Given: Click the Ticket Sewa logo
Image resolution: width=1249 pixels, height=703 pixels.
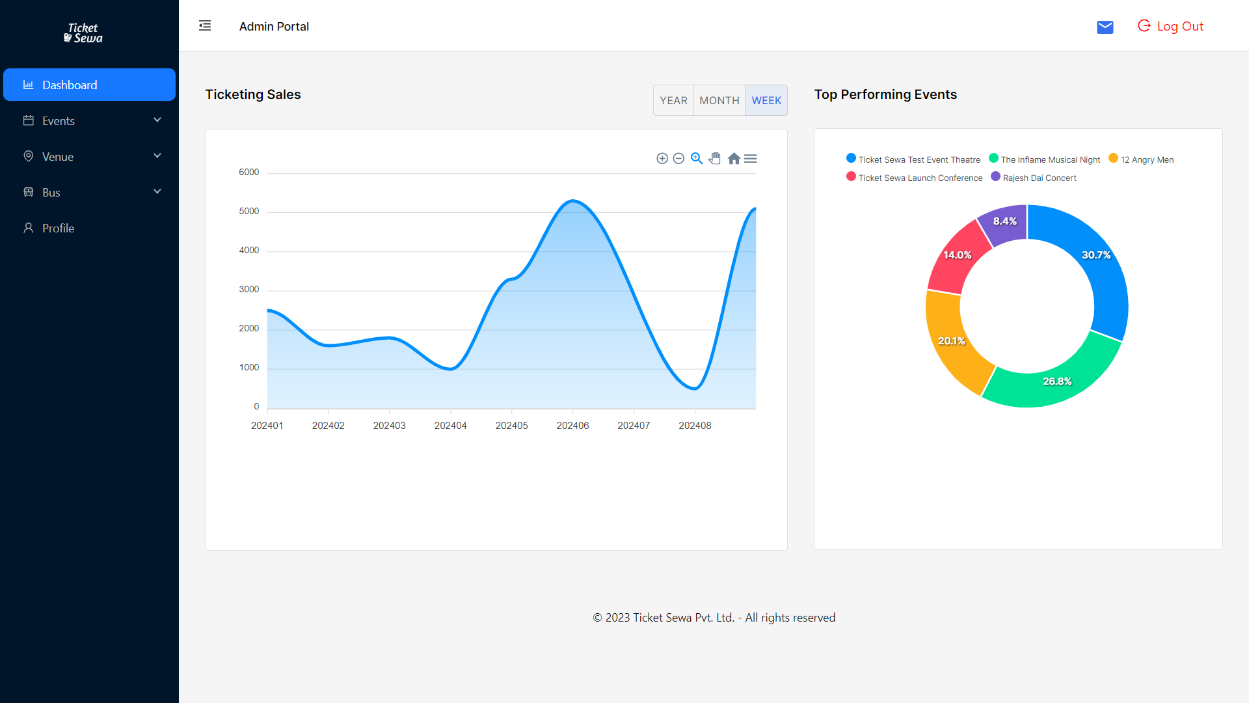Looking at the screenshot, I should click(x=83, y=33).
